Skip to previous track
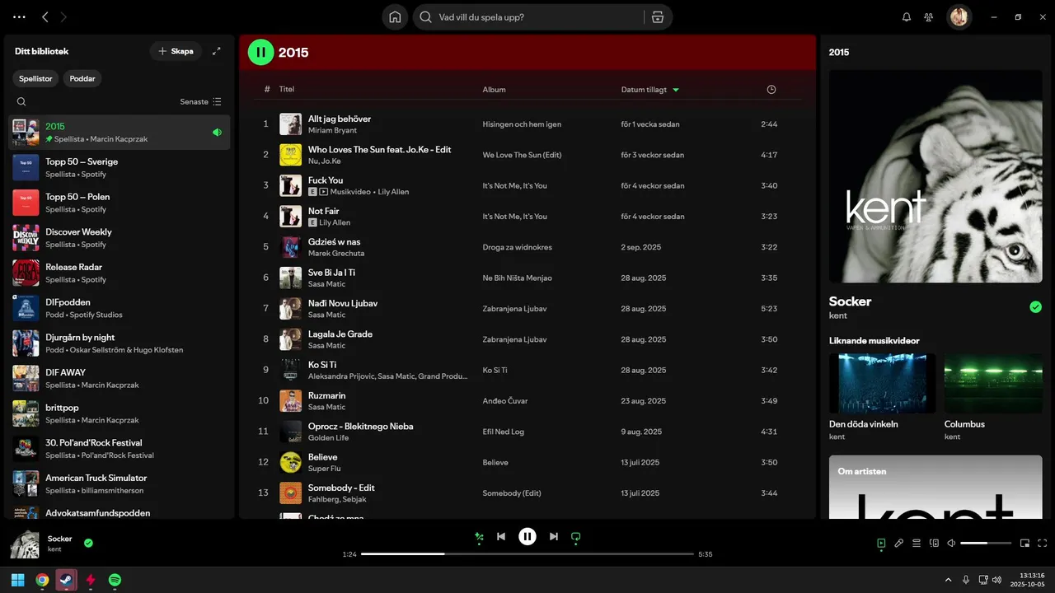The width and height of the screenshot is (1055, 593). pyautogui.click(x=501, y=536)
